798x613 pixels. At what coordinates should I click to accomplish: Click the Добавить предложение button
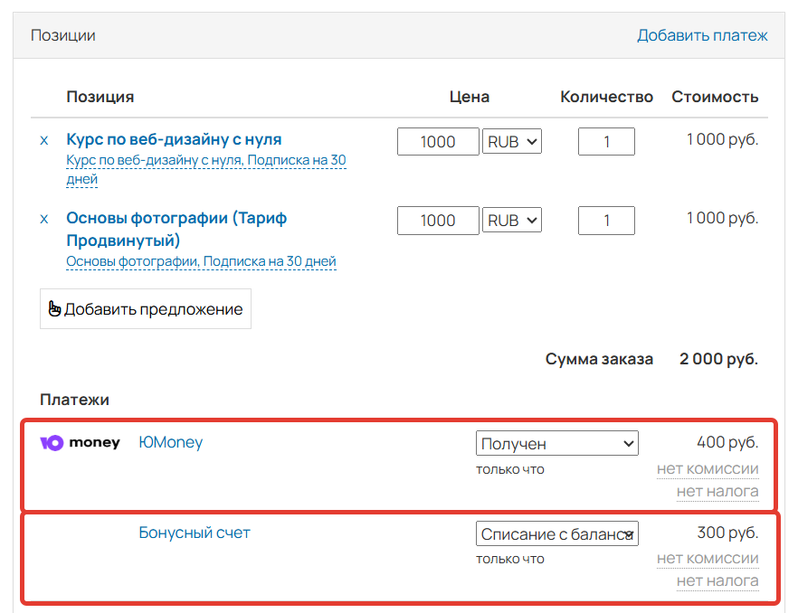coord(146,309)
